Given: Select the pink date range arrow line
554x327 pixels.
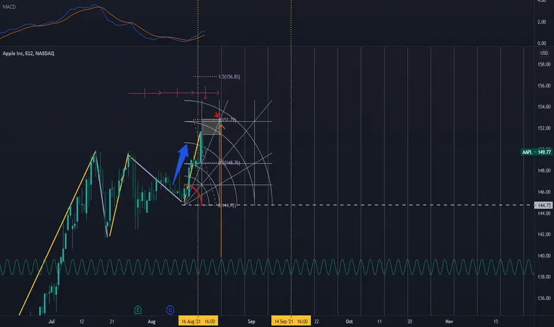Looking at the screenshot, I should (x=174, y=93).
